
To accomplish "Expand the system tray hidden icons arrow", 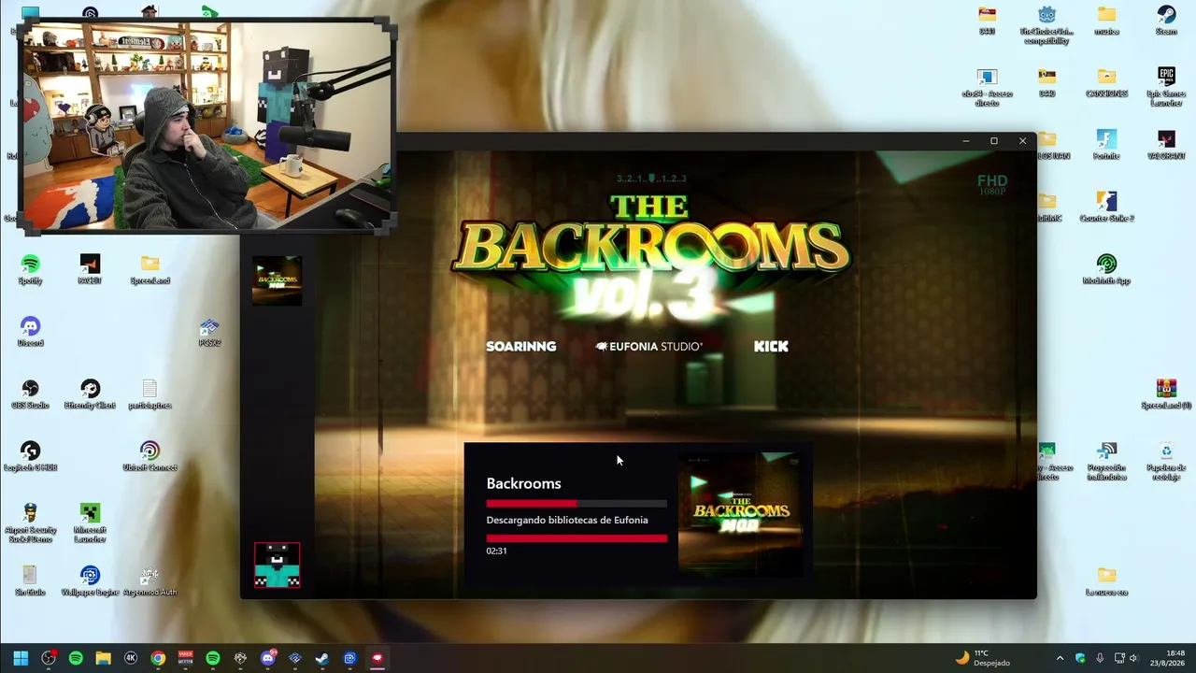I will (1060, 658).
